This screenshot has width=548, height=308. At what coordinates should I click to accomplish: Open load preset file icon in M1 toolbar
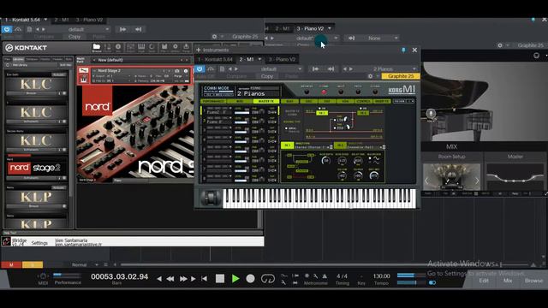(222, 68)
